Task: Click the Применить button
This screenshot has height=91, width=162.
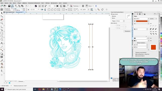Action: coord(127,31)
